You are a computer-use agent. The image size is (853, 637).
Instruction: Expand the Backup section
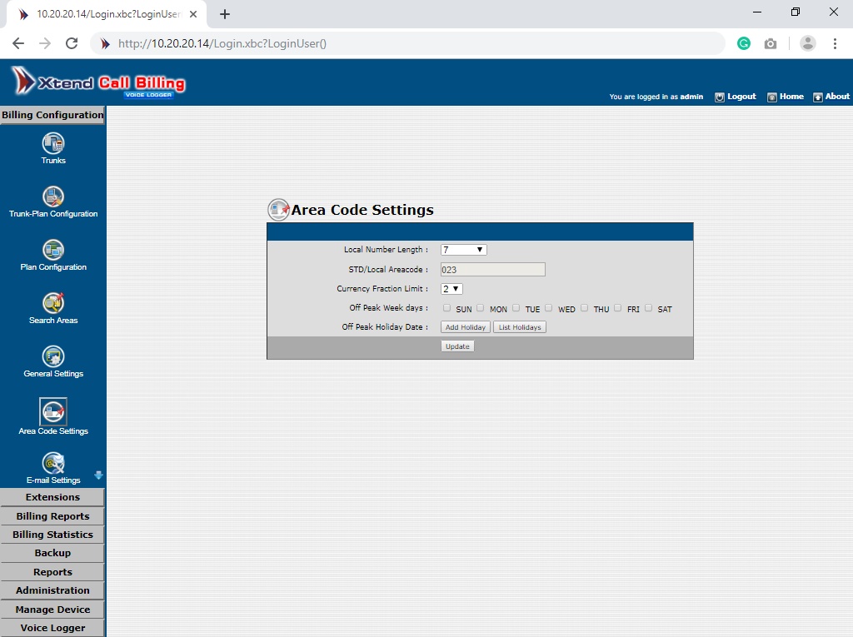pos(52,553)
